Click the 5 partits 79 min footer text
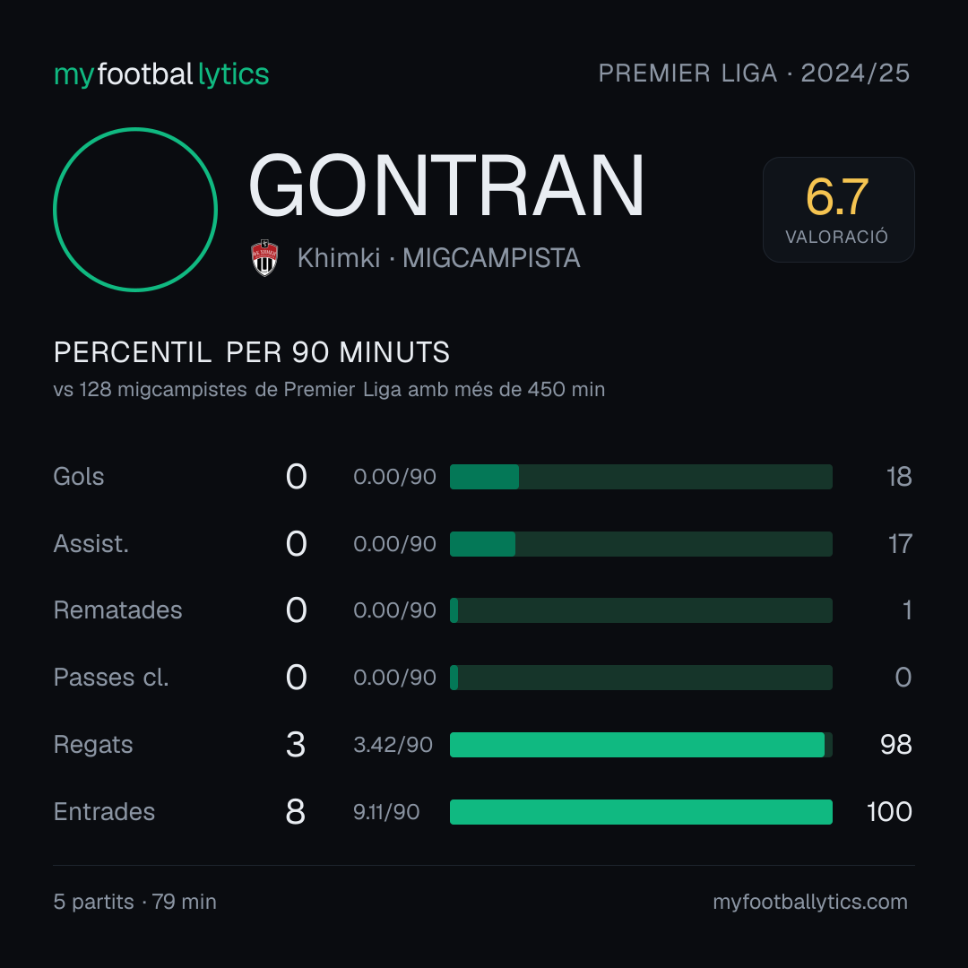Screen dimensions: 968x968 click(x=135, y=902)
